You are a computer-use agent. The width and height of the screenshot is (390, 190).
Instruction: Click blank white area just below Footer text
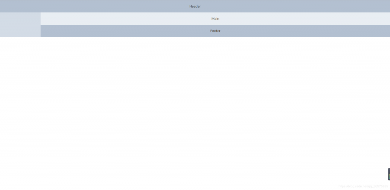click(215, 44)
